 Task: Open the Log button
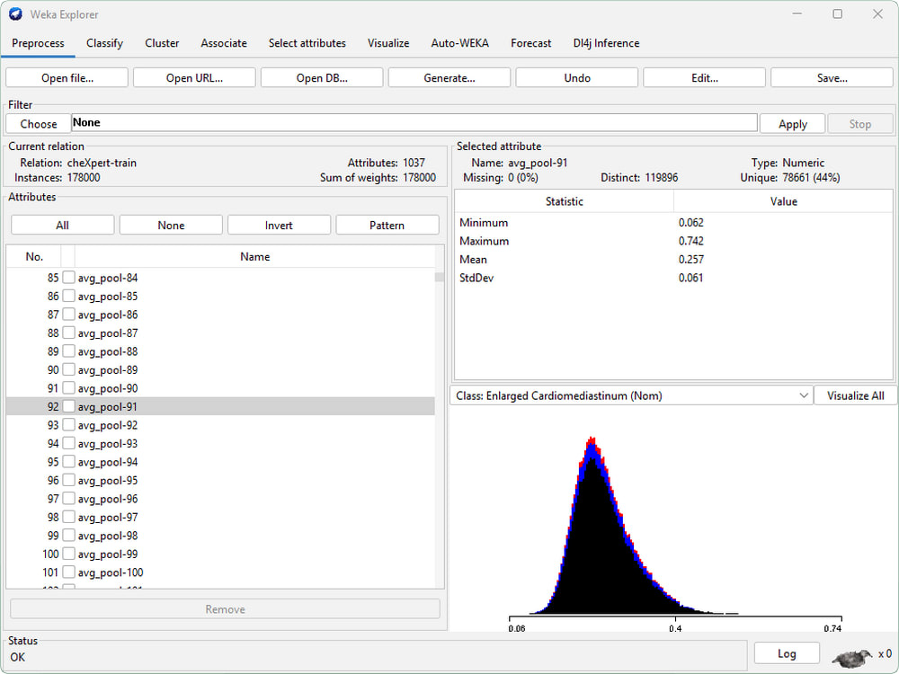[x=786, y=653]
